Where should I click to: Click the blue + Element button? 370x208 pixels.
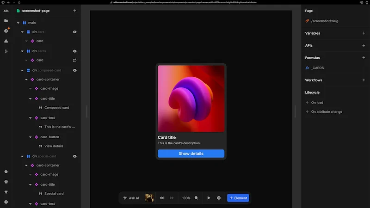238,198
